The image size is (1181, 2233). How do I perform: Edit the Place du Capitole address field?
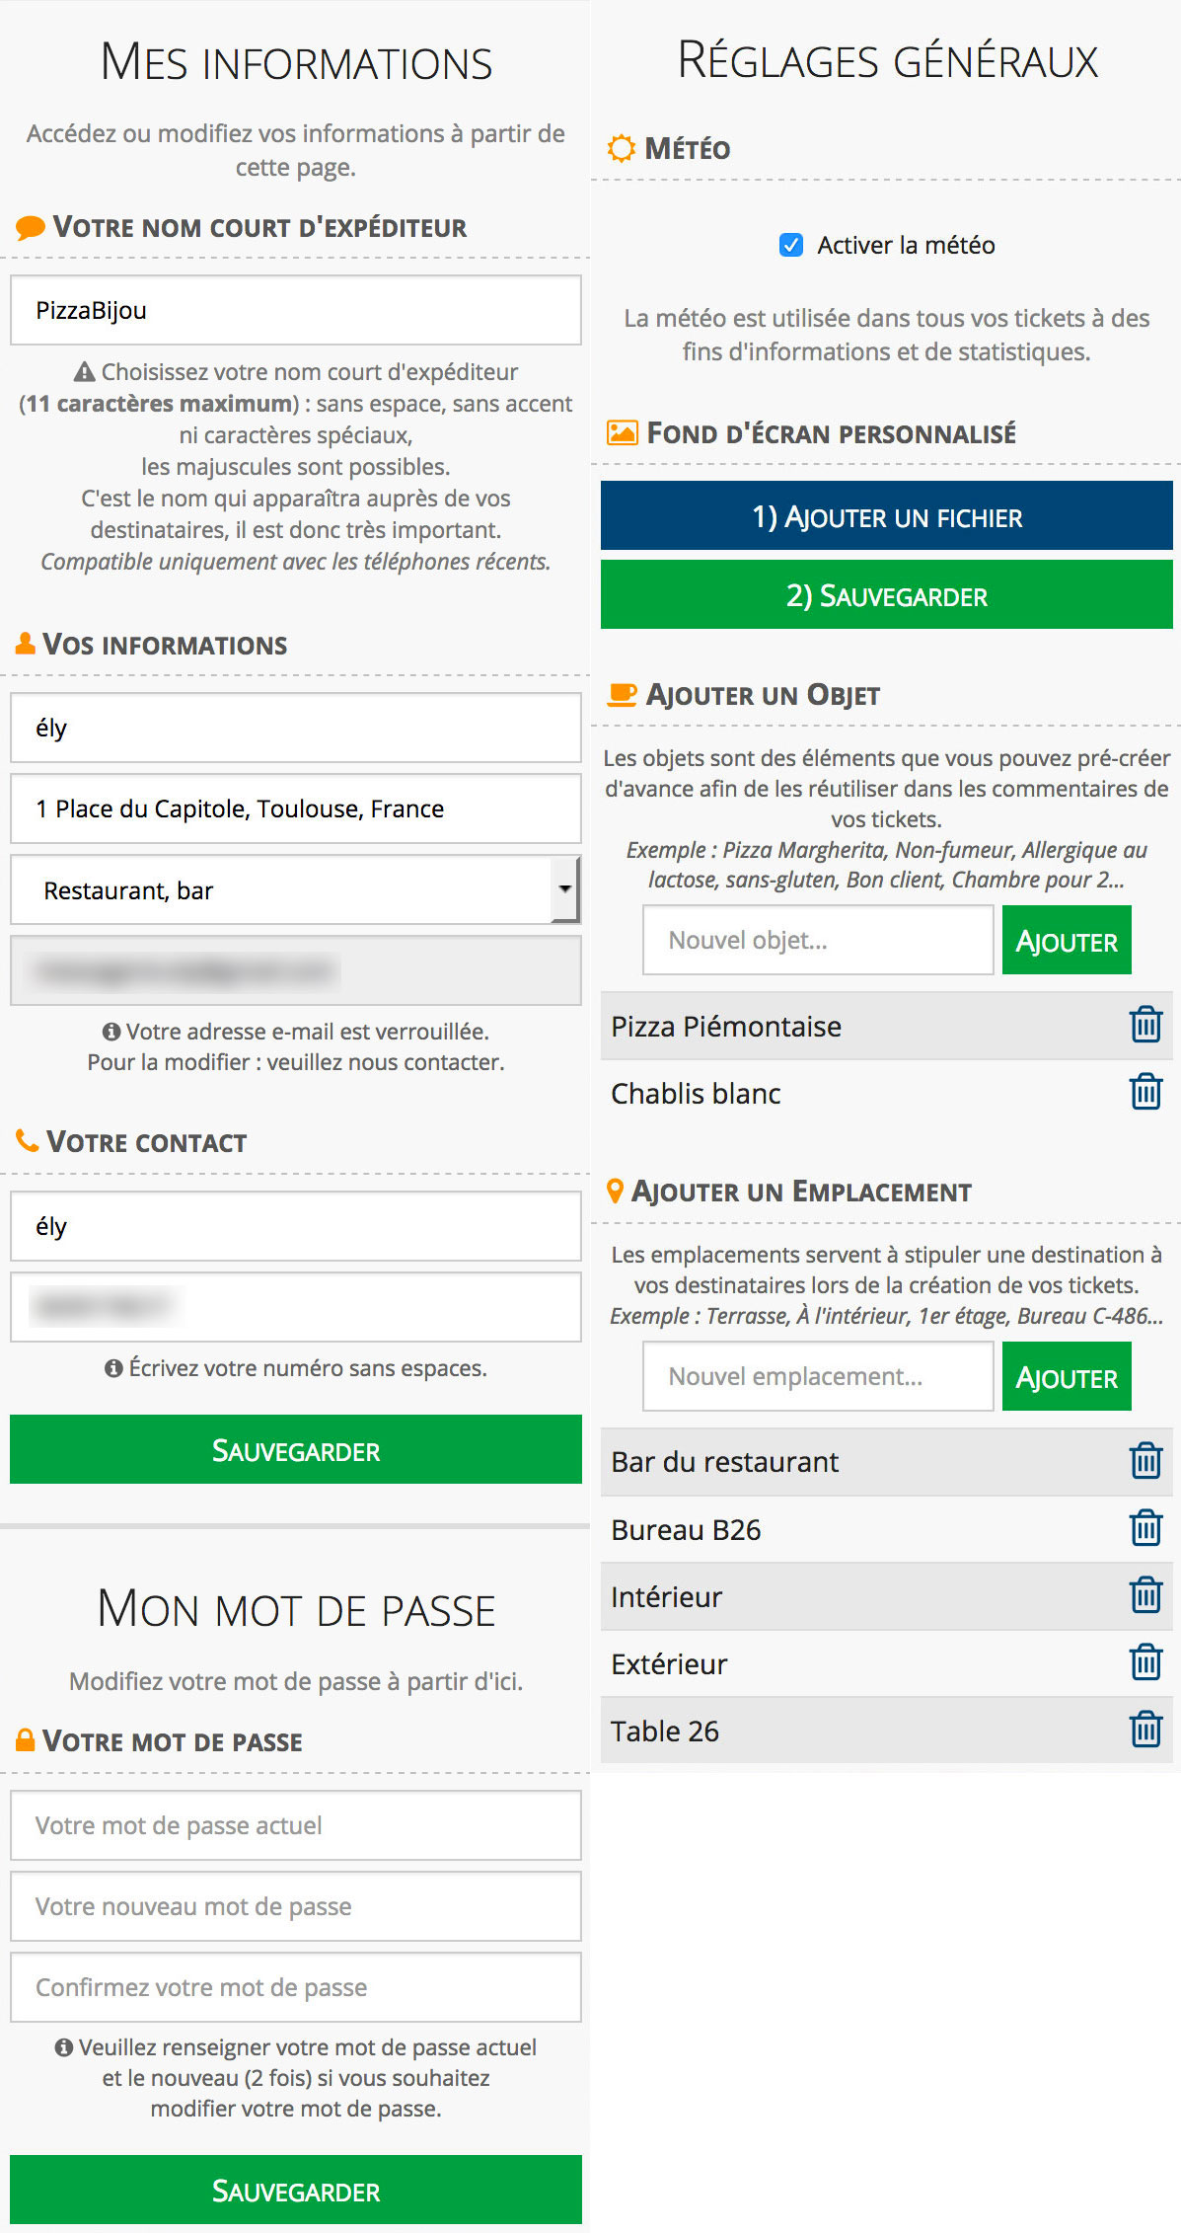(x=295, y=809)
